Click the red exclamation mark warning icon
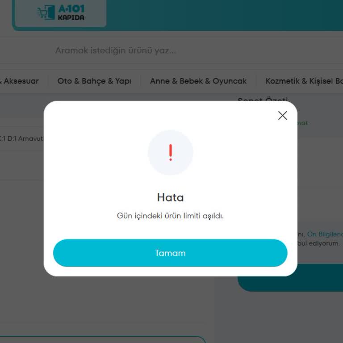This screenshot has width=343, height=343. [171, 153]
